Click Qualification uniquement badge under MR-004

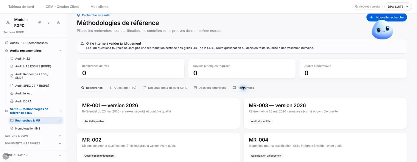[266, 156]
